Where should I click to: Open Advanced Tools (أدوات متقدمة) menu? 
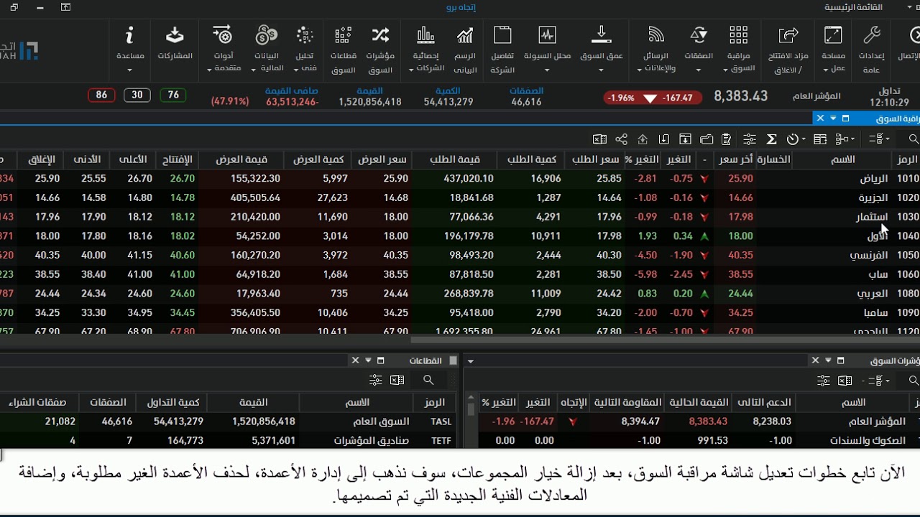(x=224, y=49)
